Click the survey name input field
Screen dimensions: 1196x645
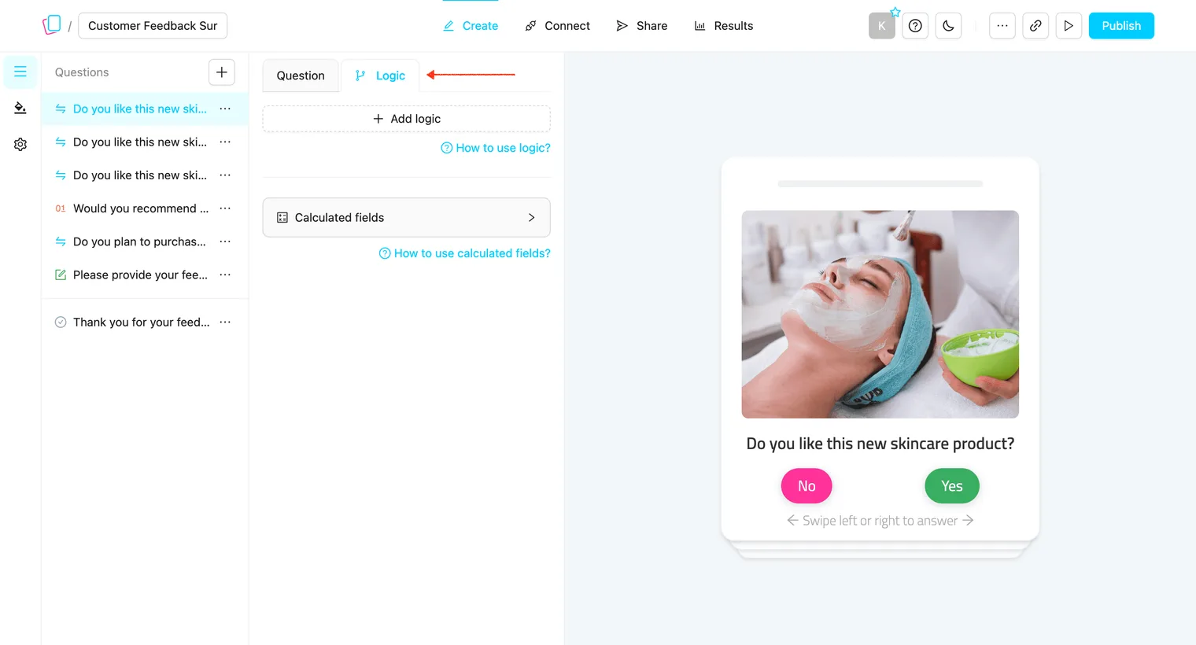[x=153, y=26]
